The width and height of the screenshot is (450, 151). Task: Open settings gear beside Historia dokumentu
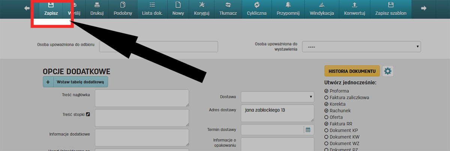pos(388,71)
